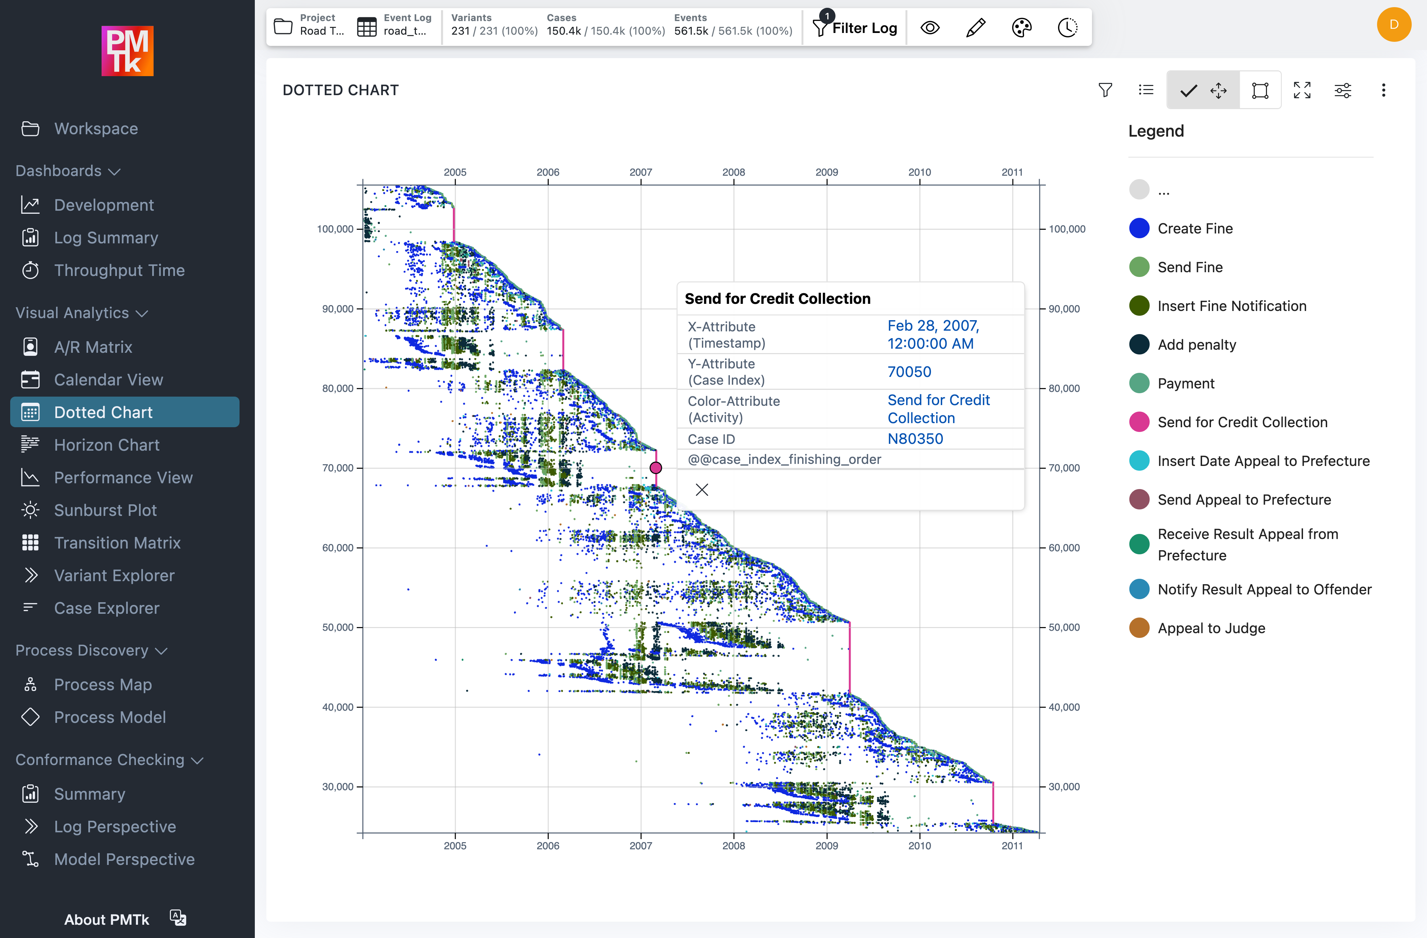The width and height of the screenshot is (1427, 938).
Task: Open the pencil edit icon in the header
Action: click(975, 27)
